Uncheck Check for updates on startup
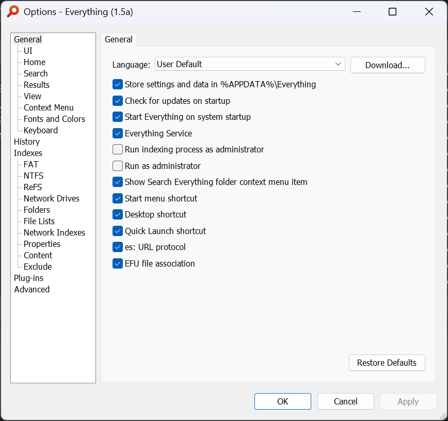448x421 pixels. click(118, 101)
